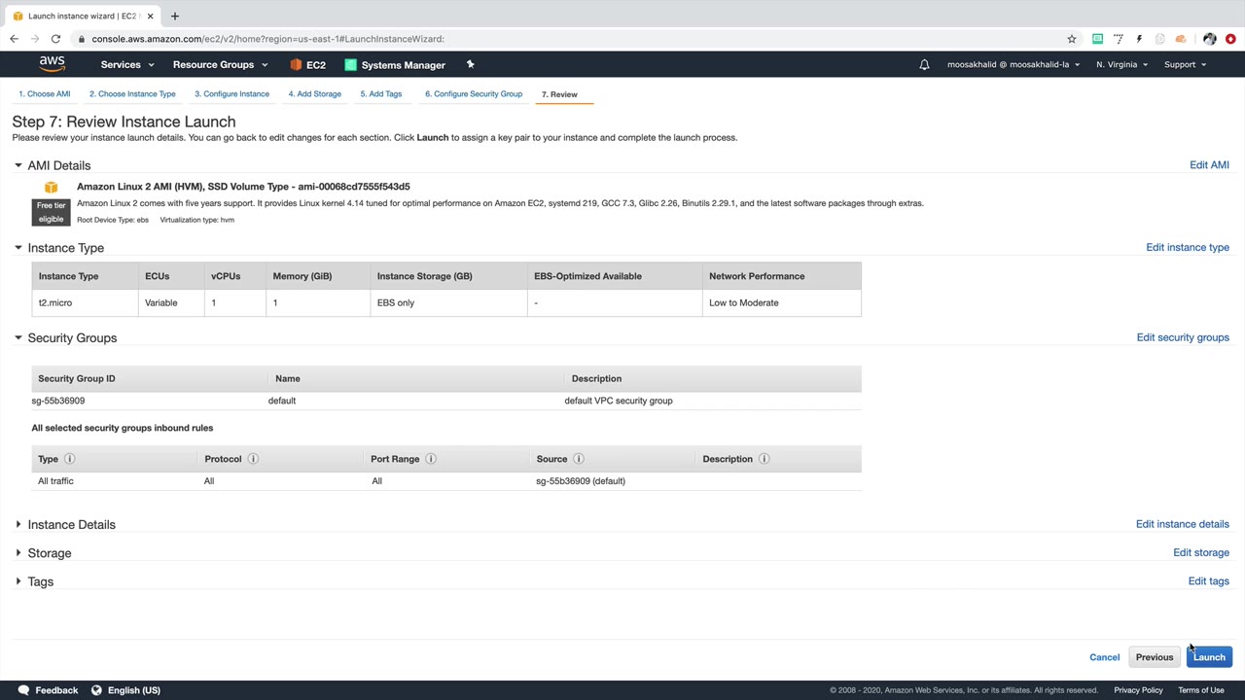Go to step 5 Add Tags
The image size is (1245, 700).
pos(381,94)
